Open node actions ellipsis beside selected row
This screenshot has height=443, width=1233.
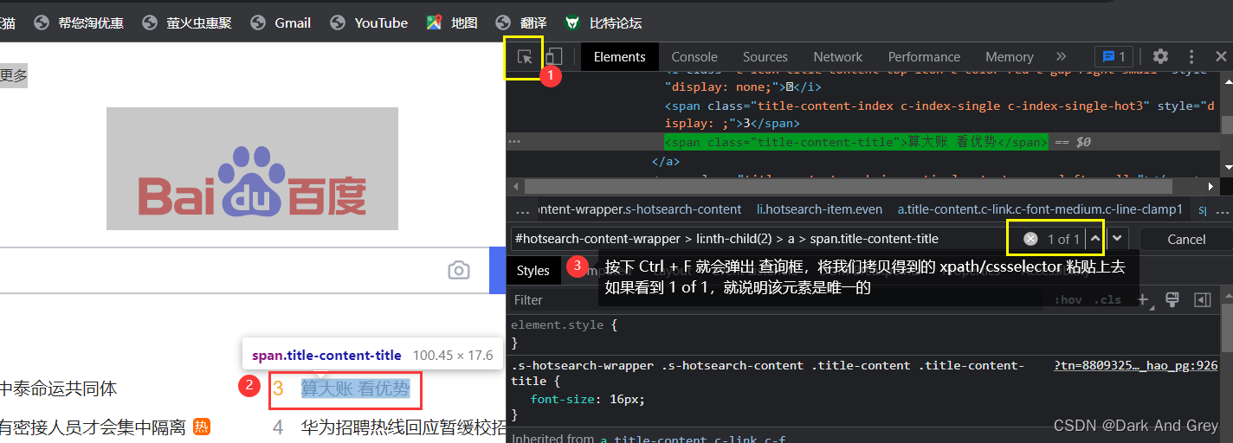click(x=514, y=141)
